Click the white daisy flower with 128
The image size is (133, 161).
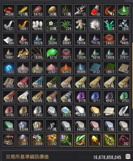click(95, 25)
